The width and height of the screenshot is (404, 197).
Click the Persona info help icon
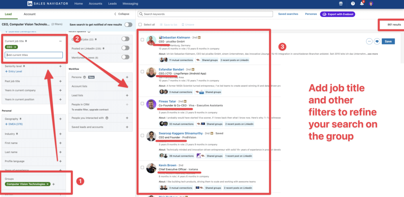click(84, 77)
